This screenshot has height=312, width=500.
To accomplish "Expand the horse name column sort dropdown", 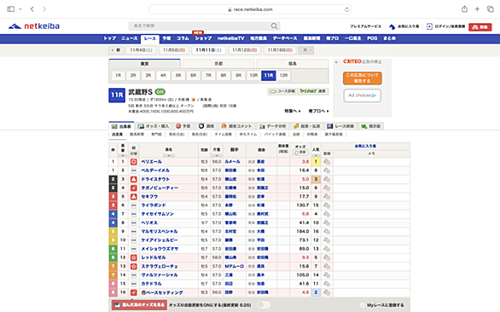I will (x=169, y=155).
